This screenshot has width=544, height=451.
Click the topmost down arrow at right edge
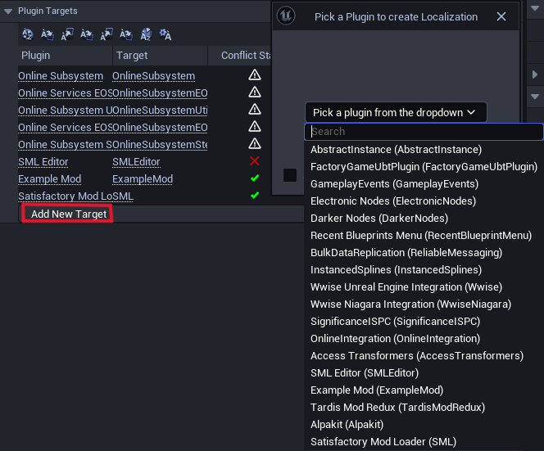[535, 7]
